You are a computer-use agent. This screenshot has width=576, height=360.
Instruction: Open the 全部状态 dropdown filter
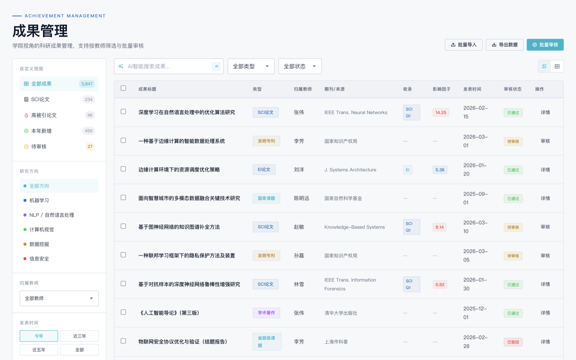300,66
